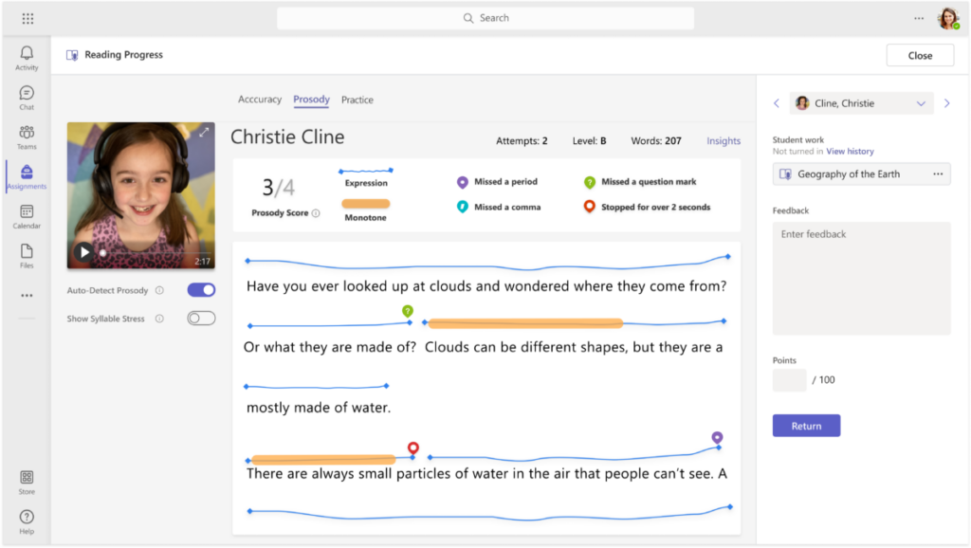Click inside the Points score field
Screen dimensions: 971x548
pos(788,379)
